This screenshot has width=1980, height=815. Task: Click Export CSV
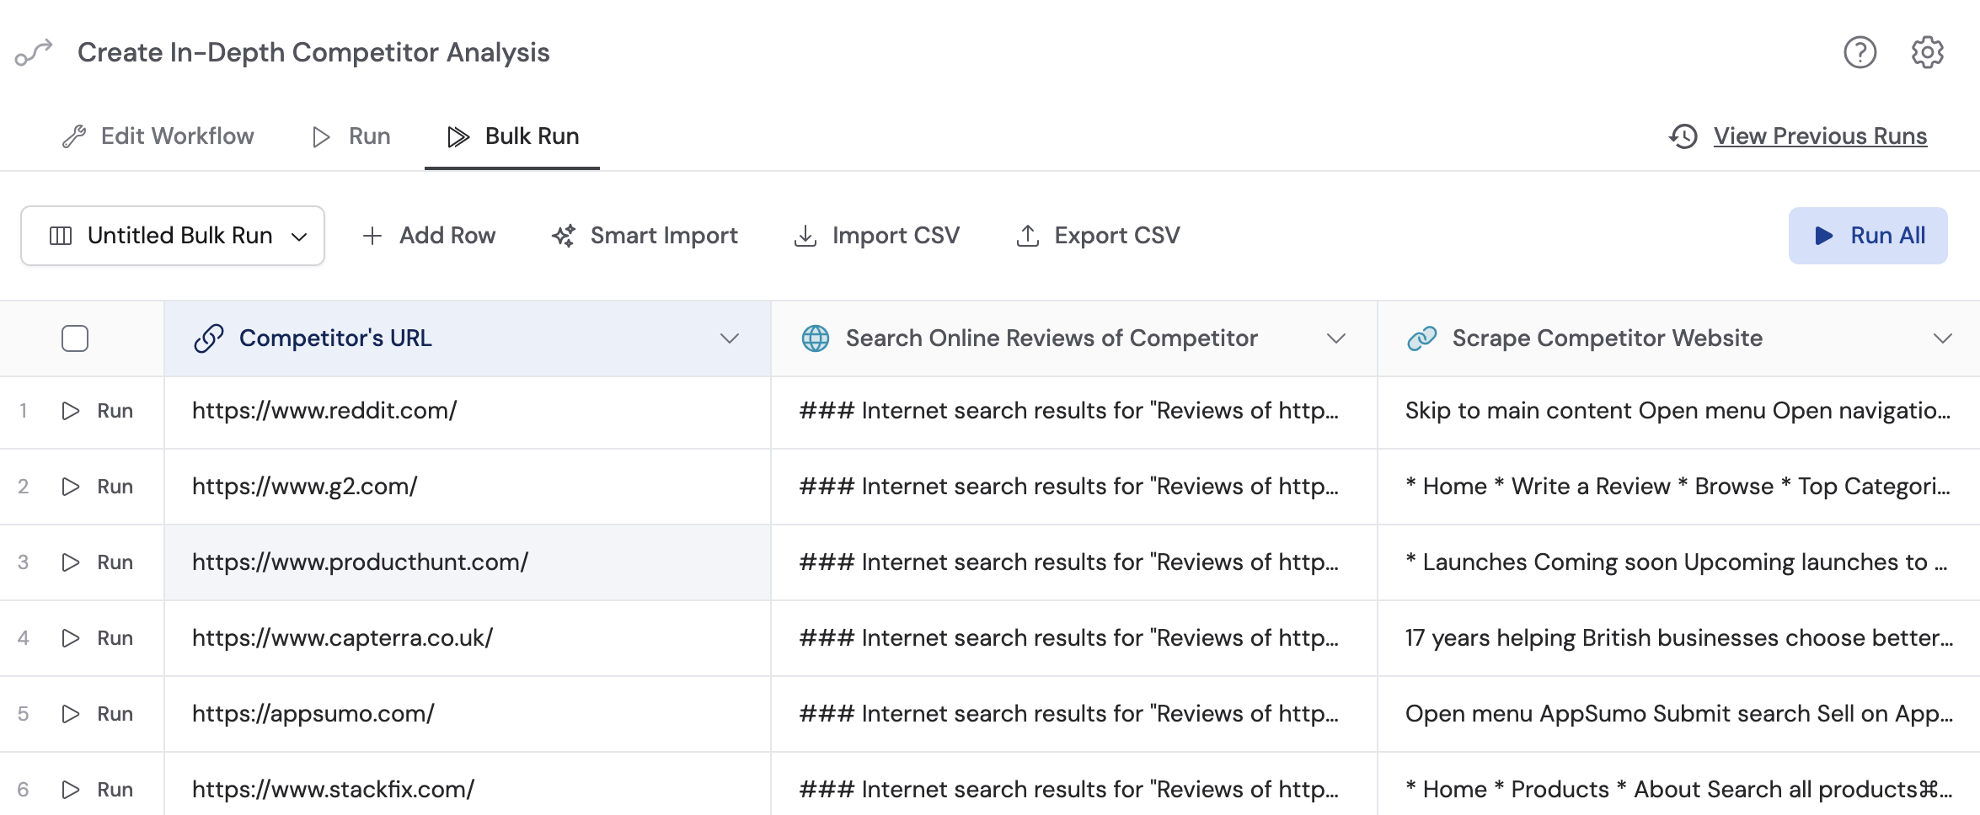coord(1098,236)
